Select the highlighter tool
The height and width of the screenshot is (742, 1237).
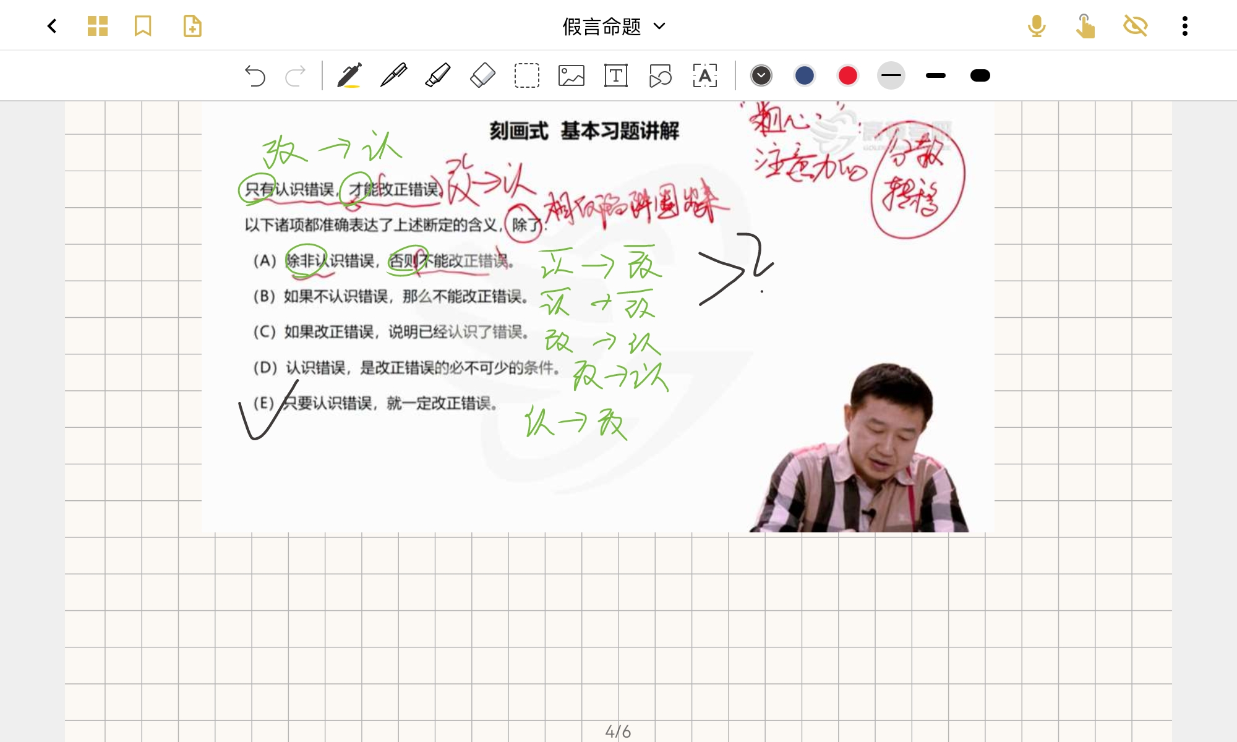(438, 75)
